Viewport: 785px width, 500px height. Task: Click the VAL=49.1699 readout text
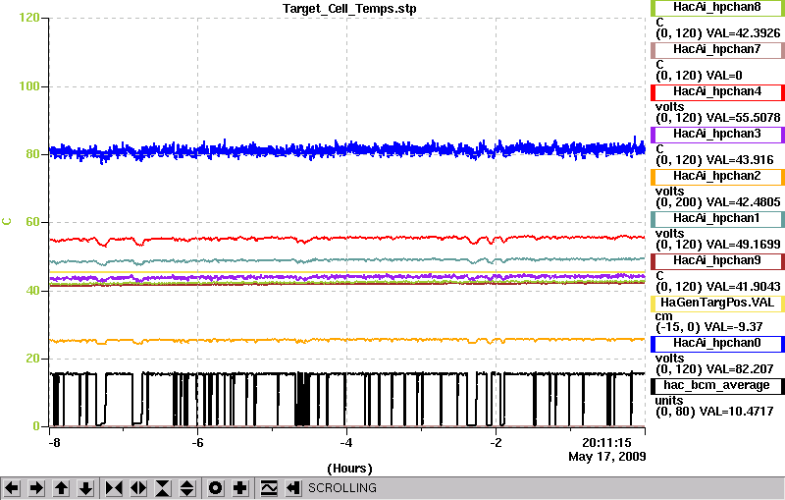(743, 245)
